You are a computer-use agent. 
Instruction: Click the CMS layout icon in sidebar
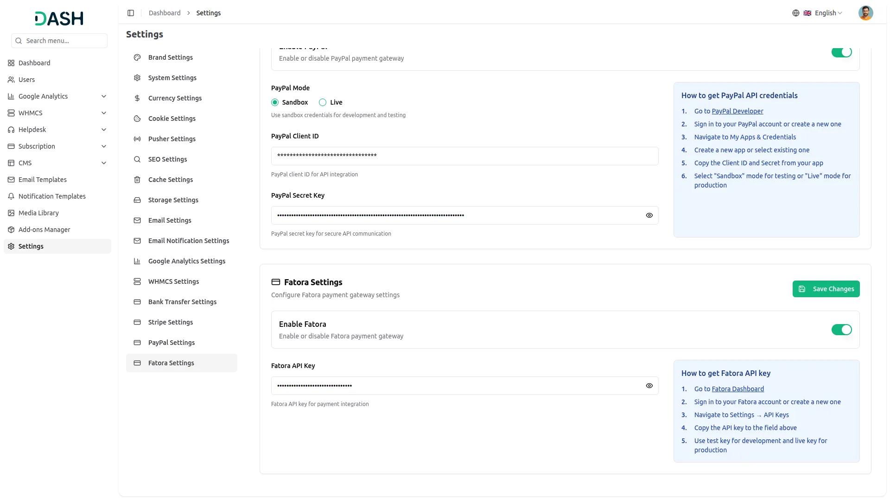[x=11, y=163]
